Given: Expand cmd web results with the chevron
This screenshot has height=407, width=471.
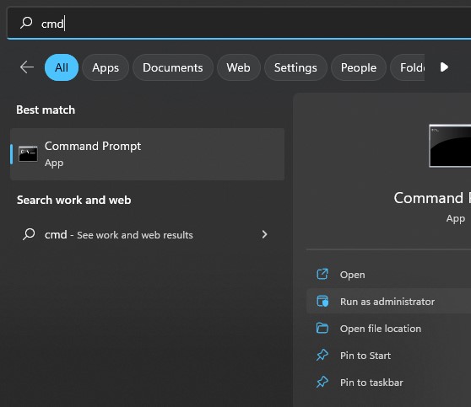Looking at the screenshot, I should pos(264,234).
